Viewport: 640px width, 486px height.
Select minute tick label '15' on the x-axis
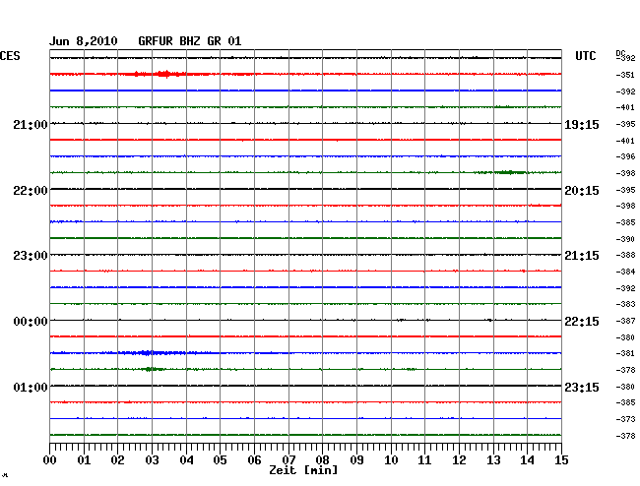[x=561, y=460]
